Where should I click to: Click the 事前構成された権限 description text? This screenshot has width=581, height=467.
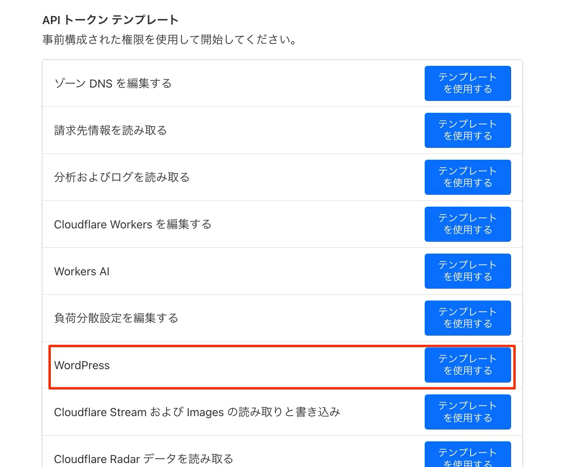coord(170,40)
